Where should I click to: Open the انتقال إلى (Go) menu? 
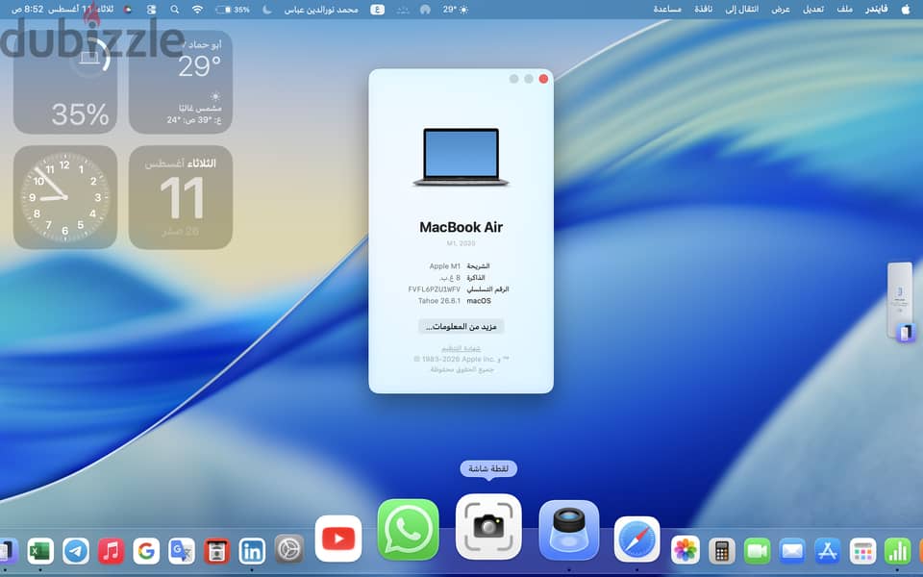point(741,10)
